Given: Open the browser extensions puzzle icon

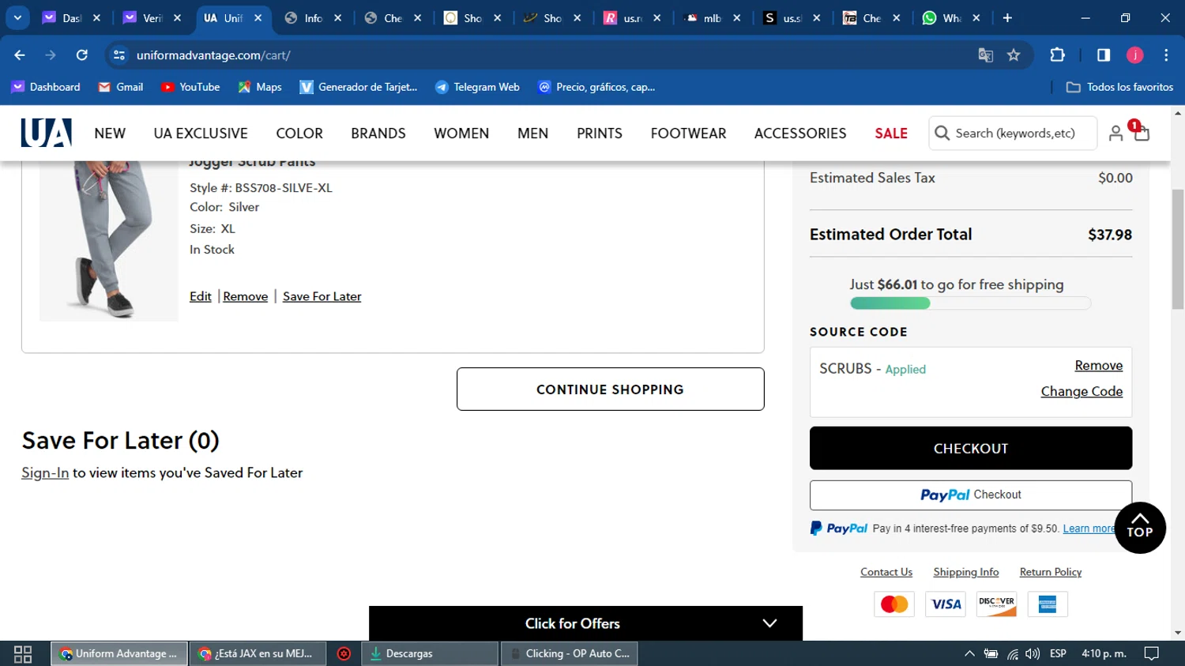Looking at the screenshot, I should (x=1057, y=55).
